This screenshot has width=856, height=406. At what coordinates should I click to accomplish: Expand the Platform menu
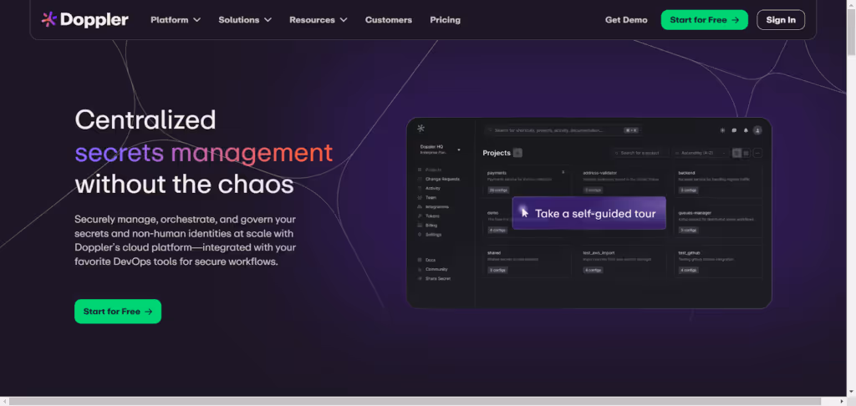coord(176,20)
